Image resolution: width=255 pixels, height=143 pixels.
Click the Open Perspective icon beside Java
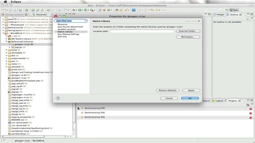[x=227, y=10]
